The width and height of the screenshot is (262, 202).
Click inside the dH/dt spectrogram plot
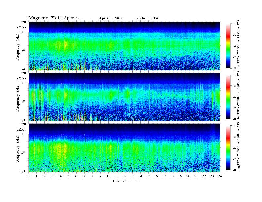tap(124, 46)
